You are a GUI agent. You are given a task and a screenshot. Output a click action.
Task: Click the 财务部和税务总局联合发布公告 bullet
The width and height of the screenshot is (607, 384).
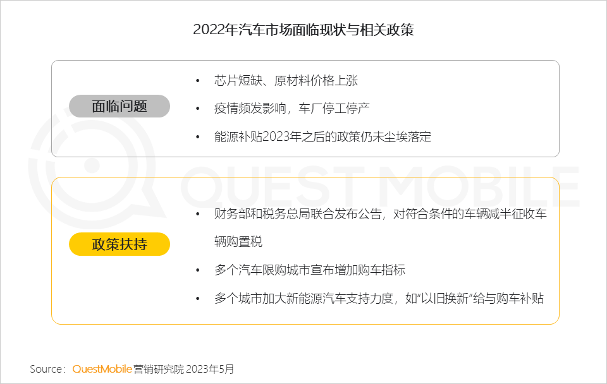tap(380, 213)
